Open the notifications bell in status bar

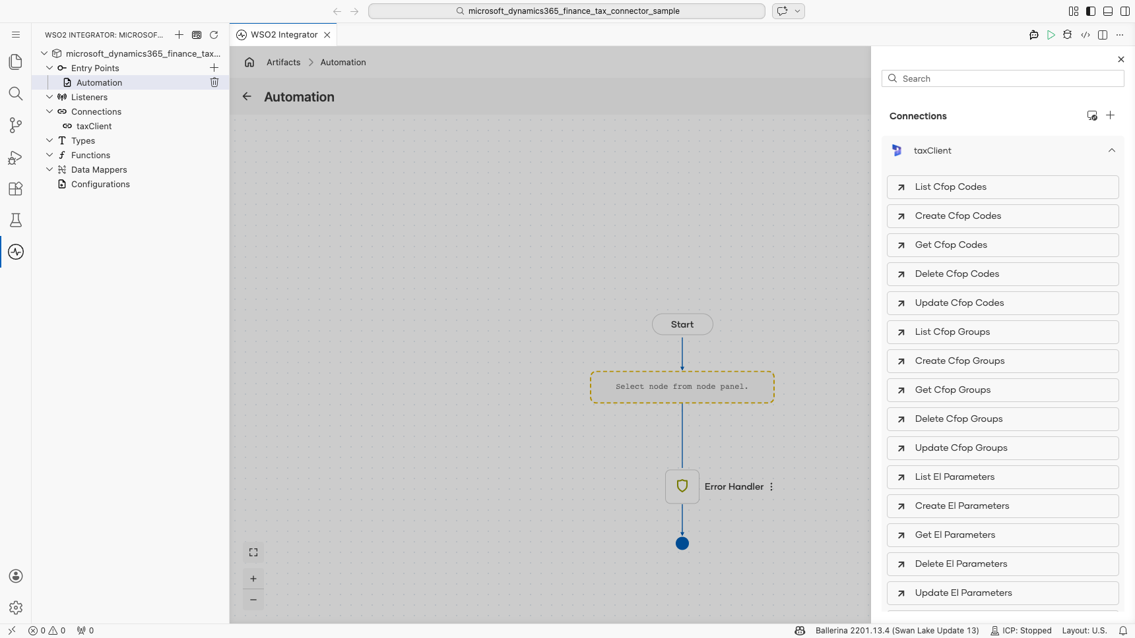(1122, 631)
